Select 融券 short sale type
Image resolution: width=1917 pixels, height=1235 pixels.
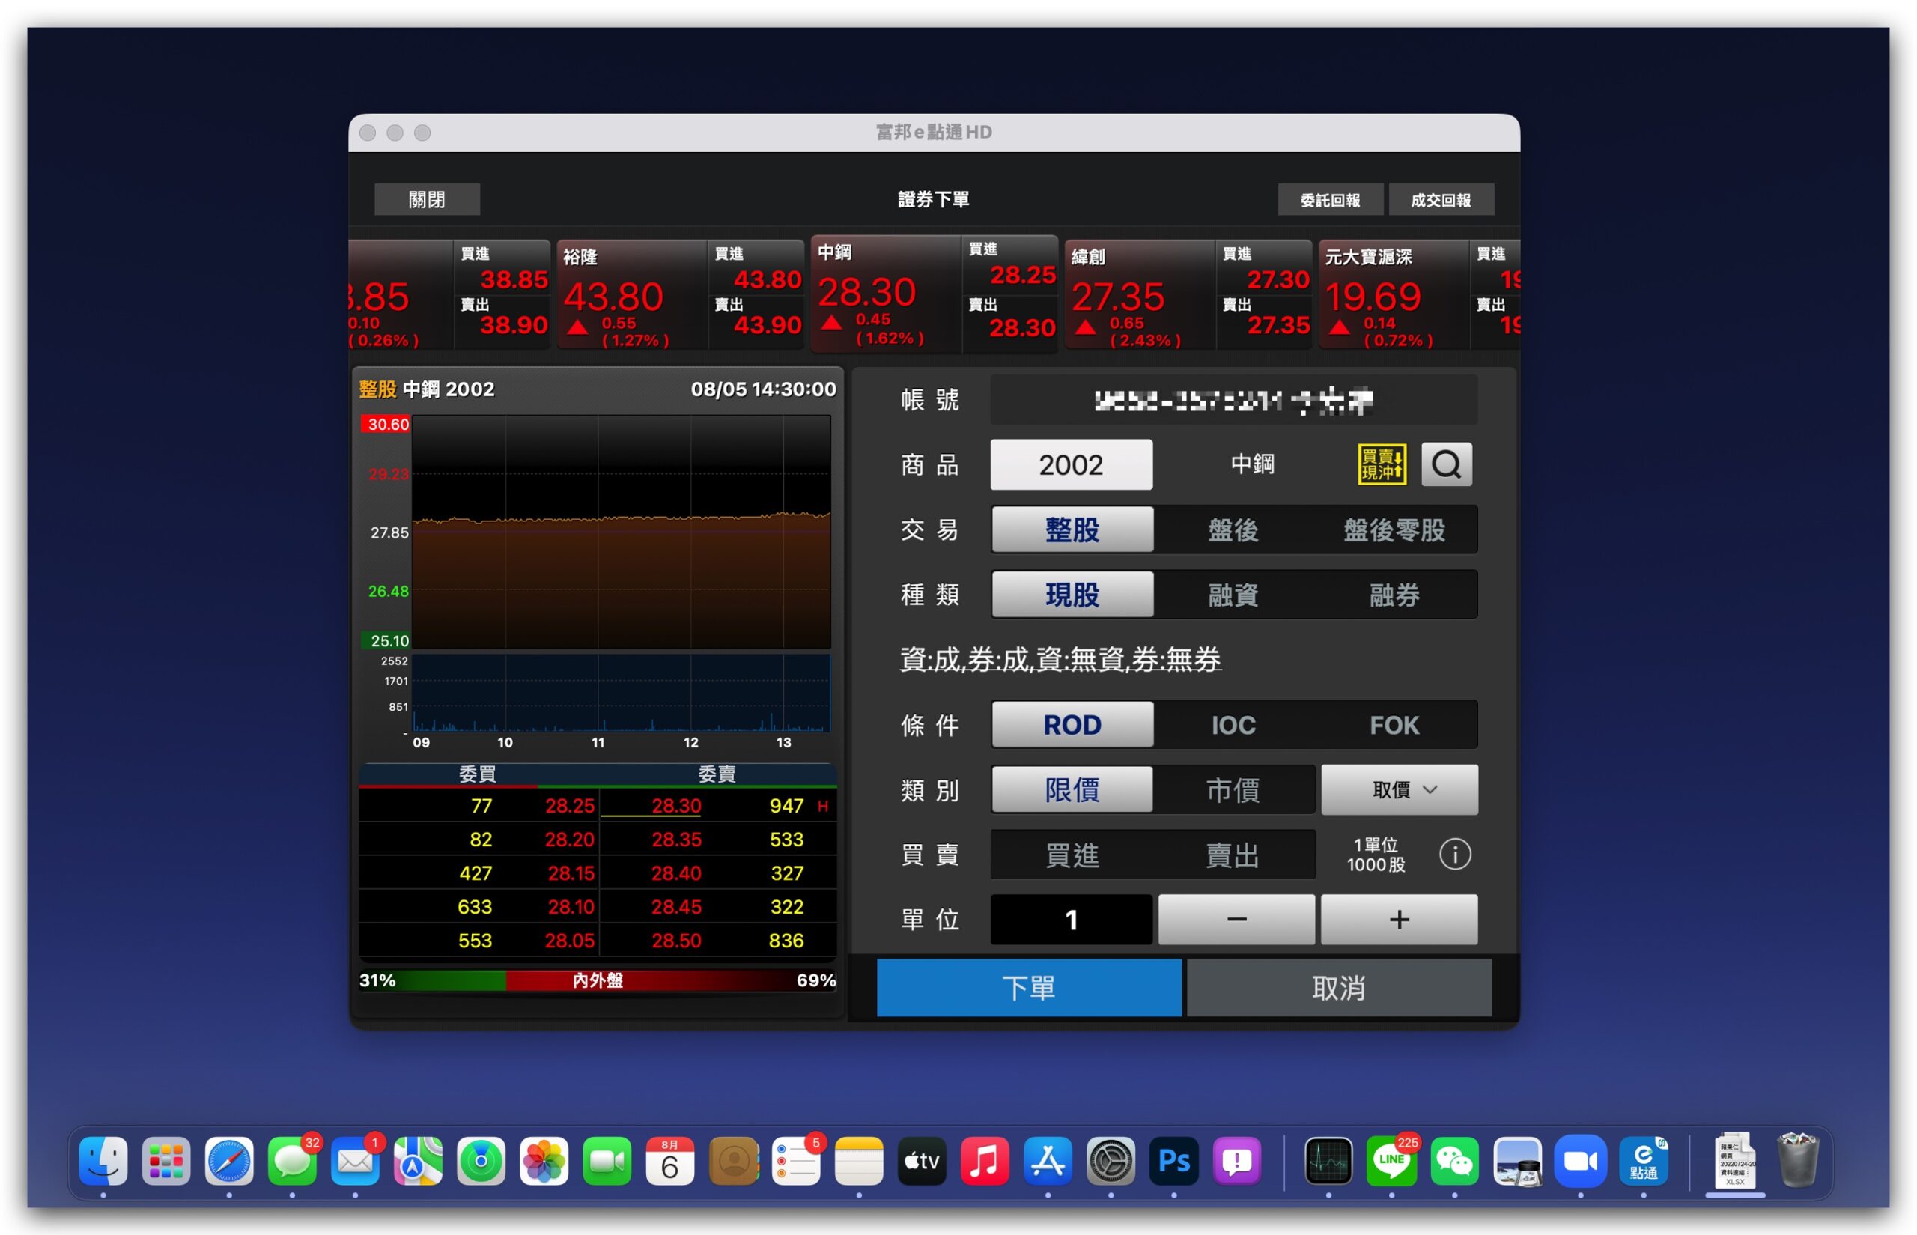point(1394,594)
